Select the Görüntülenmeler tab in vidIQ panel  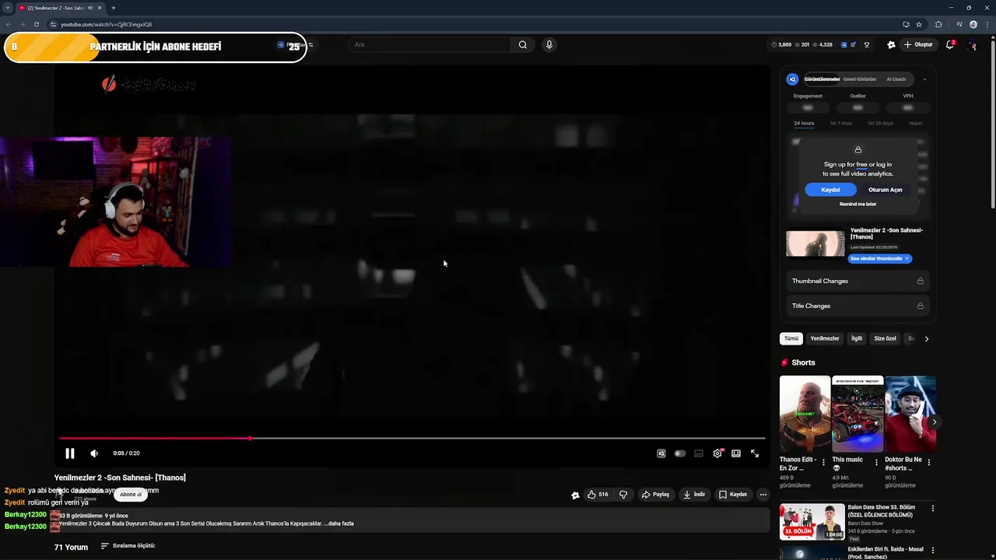[822, 79]
